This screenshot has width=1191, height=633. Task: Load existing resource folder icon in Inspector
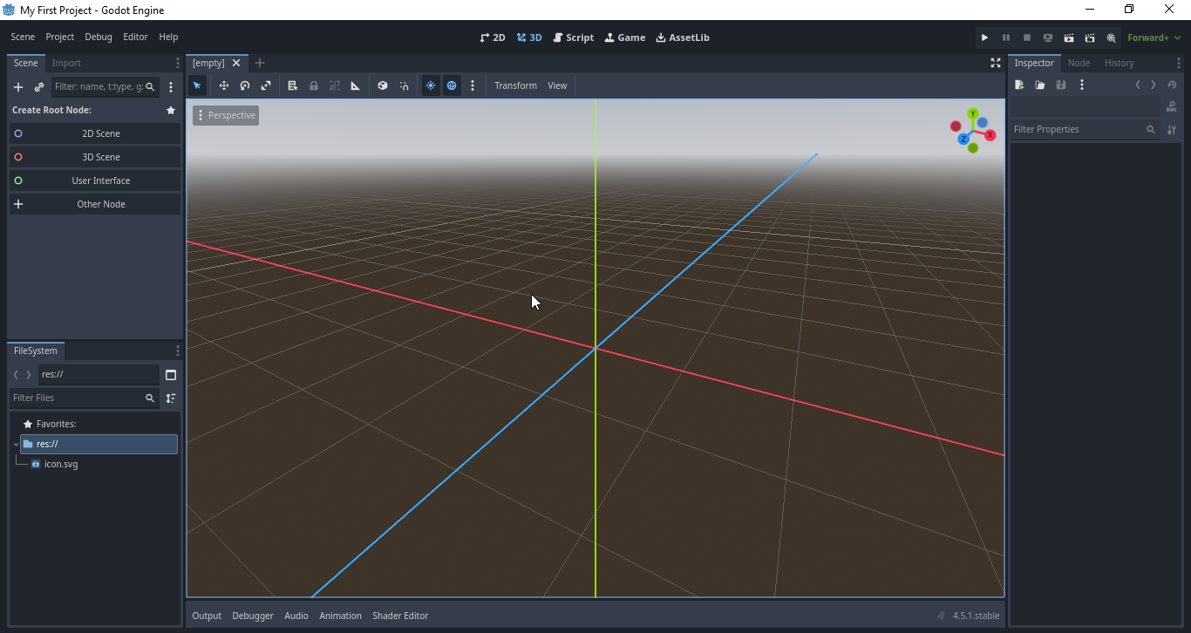click(x=1040, y=85)
